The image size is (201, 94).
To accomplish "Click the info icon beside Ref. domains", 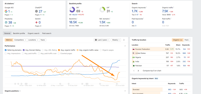I will (110, 18).
